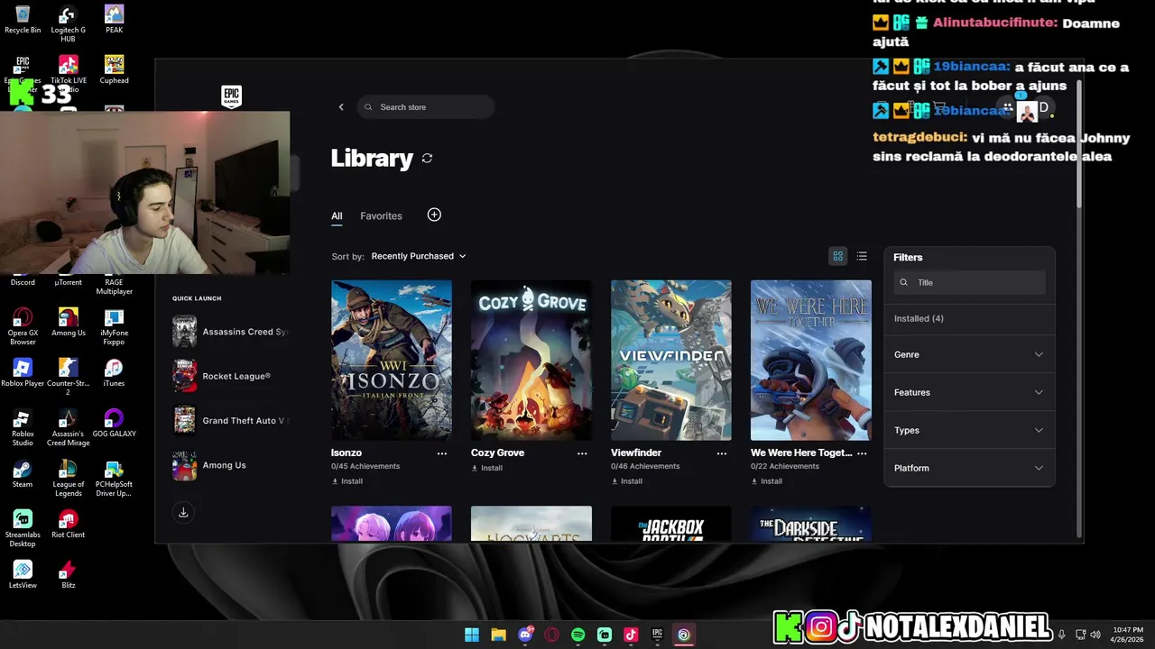Click the Epic Games logo in launcher
The width and height of the screenshot is (1155, 649).
coord(231,96)
